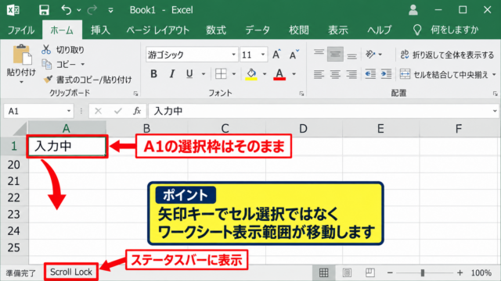The image size is (501, 281).
Task: Confirm entry with the checkmark icon
Action: click(x=118, y=111)
